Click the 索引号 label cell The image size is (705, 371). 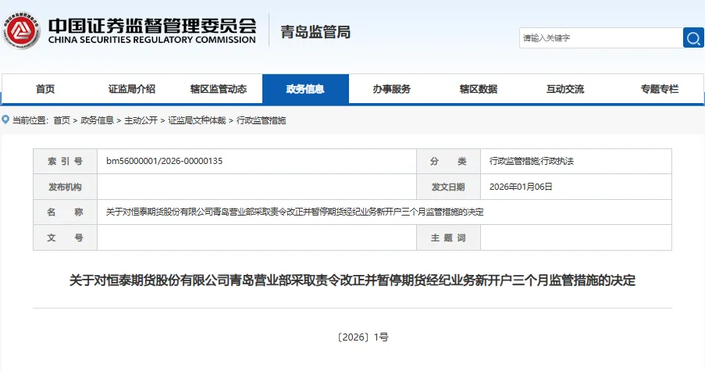pyautogui.click(x=66, y=162)
